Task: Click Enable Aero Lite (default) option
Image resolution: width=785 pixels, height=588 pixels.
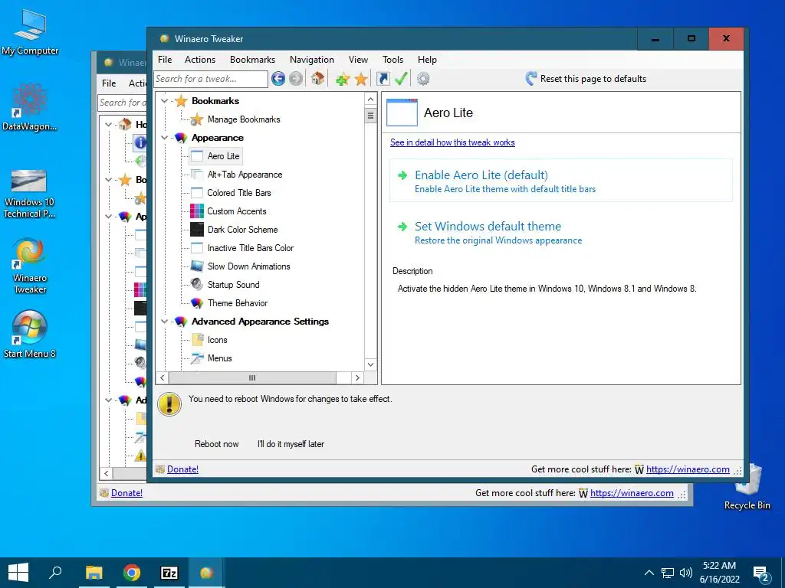Action: point(560,181)
